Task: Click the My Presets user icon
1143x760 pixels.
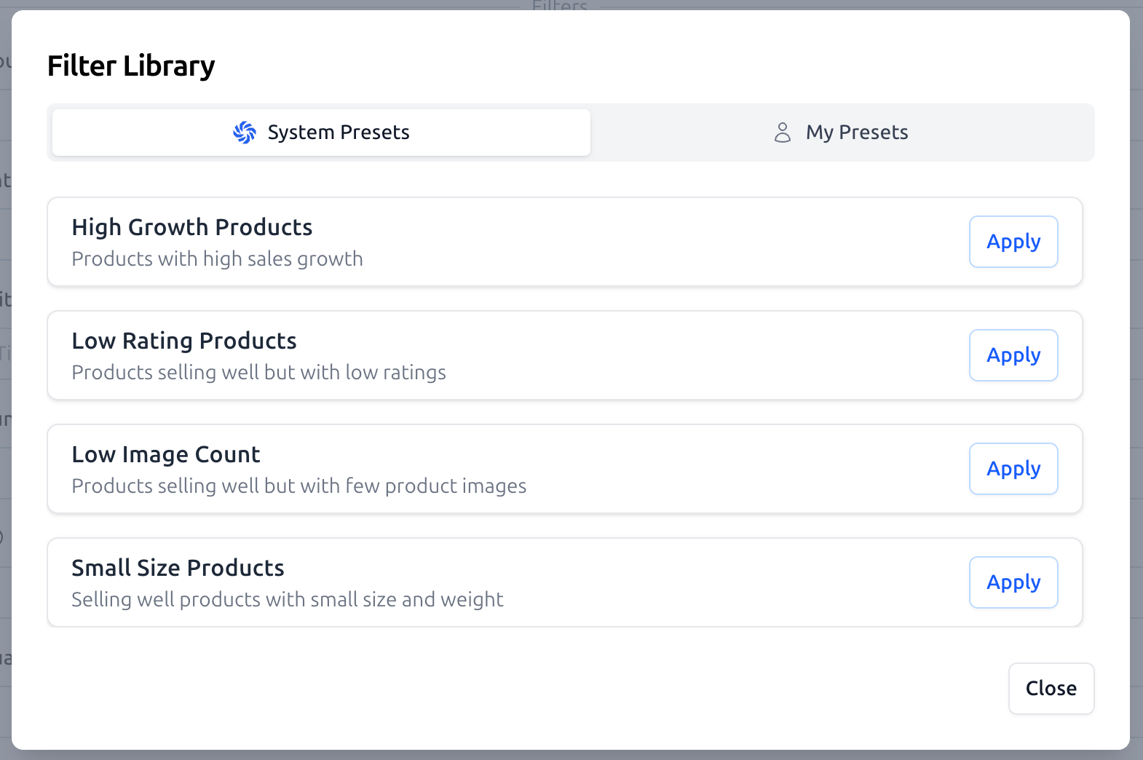Action: [783, 132]
